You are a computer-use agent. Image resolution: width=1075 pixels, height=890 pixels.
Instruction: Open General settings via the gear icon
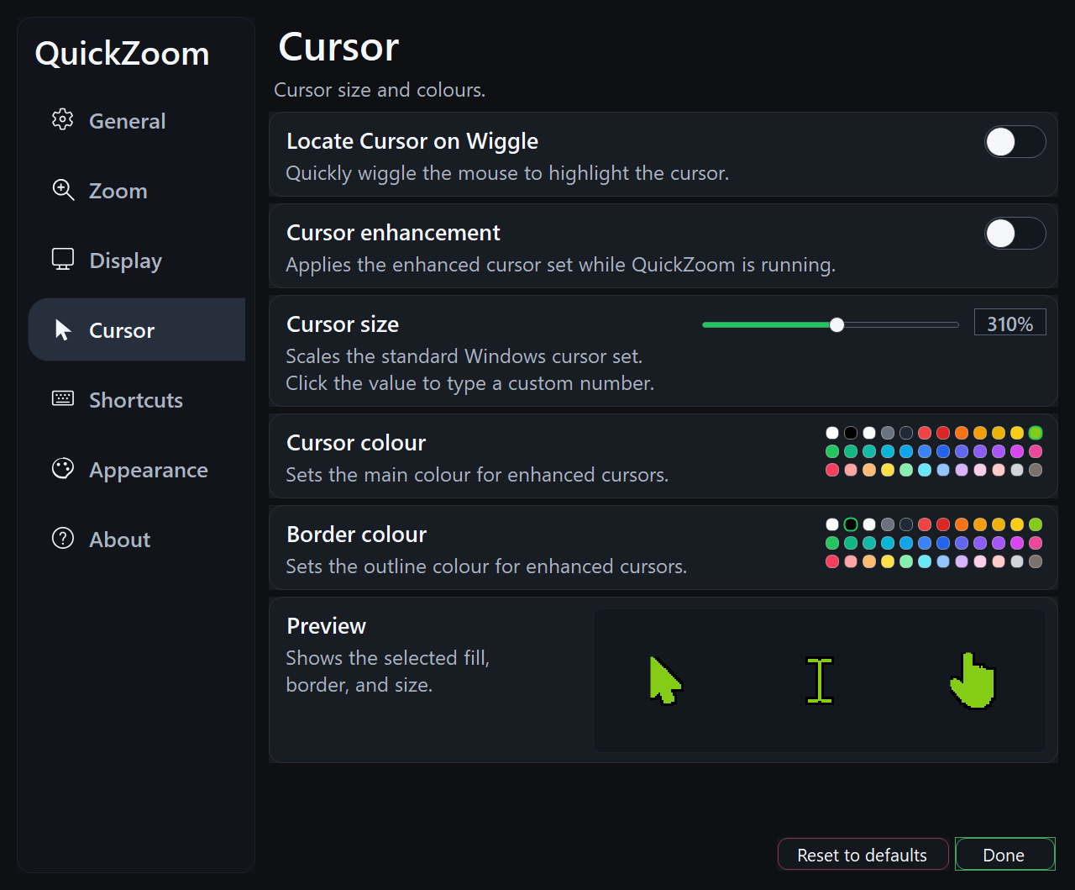tap(63, 120)
